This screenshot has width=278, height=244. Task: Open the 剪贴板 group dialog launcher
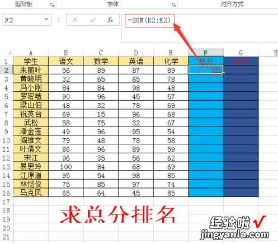pyautogui.click(x=52, y=5)
